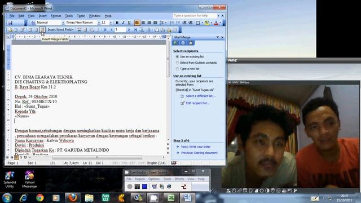Open the font dropdown Times New Roman
The image size is (361, 203).
tap(99, 23)
